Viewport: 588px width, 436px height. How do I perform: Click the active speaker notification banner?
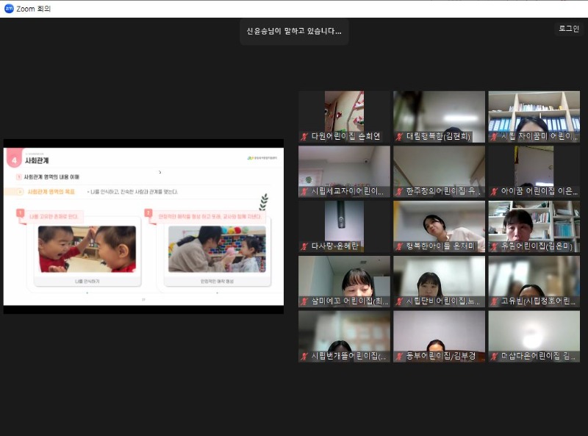[x=293, y=31]
